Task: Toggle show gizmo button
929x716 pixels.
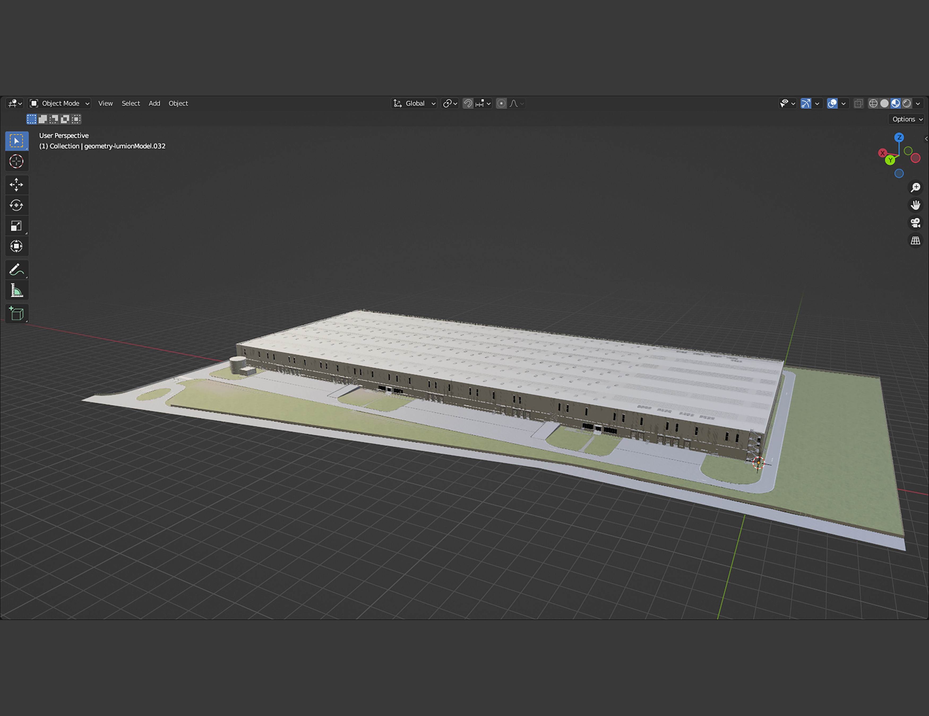Action: tap(806, 103)
